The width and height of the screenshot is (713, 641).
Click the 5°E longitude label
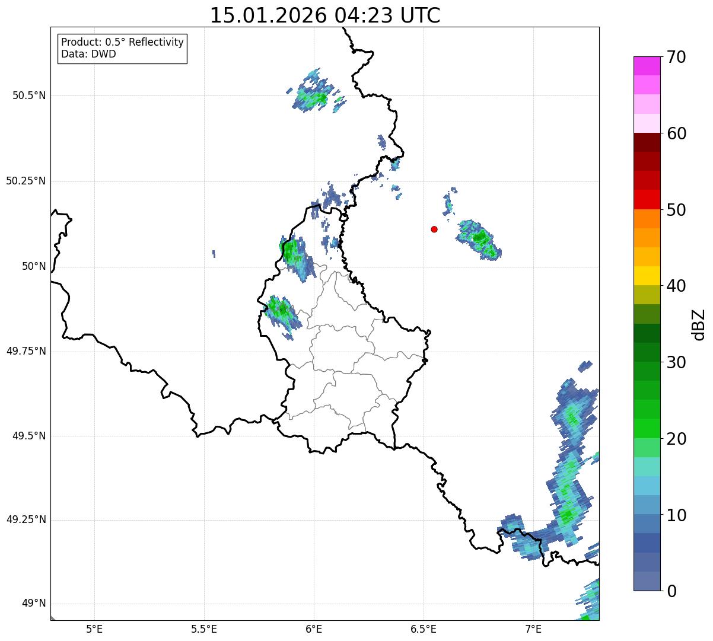[x=94, y=629]
